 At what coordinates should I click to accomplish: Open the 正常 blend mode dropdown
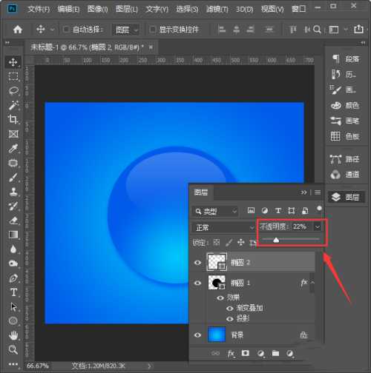click(223, 227)
